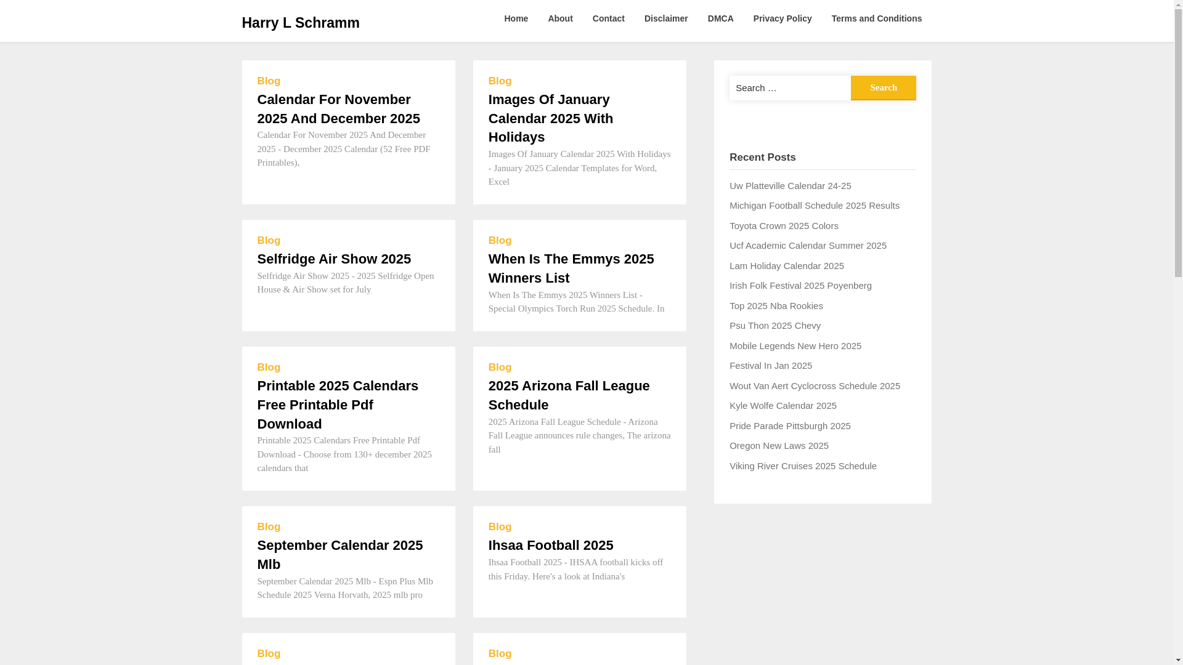1183x665 pixels.
Task: Click the Harry L Schramm site title
Action: coord(300,23)
